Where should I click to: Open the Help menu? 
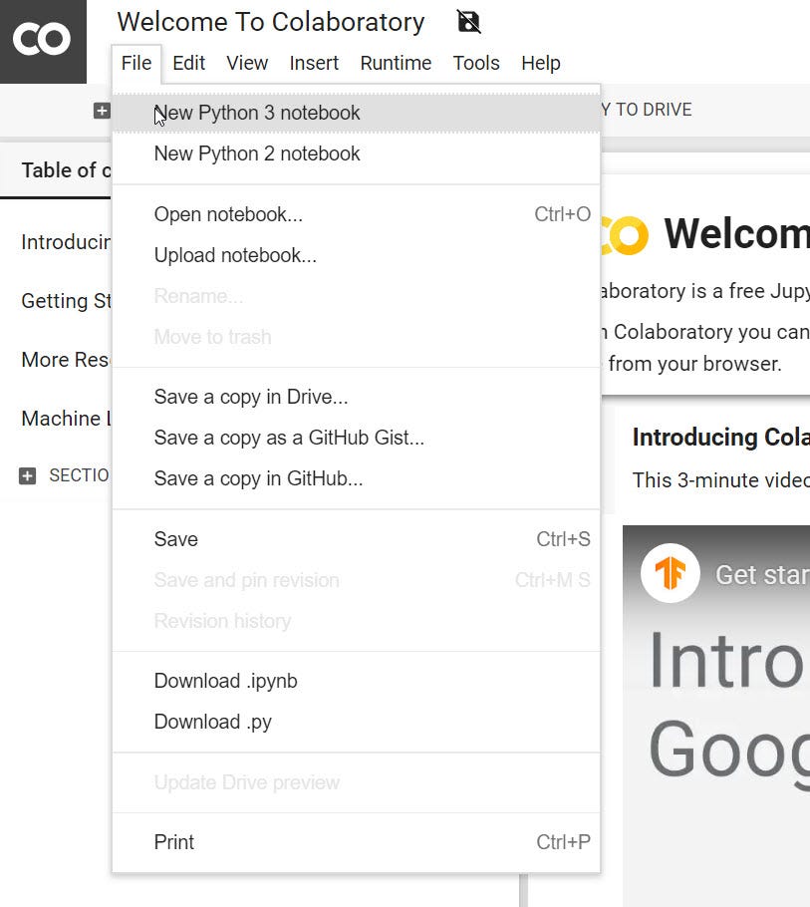coord(540,63)
